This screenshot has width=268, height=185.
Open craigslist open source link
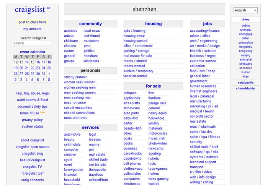[x=33, y=147]
